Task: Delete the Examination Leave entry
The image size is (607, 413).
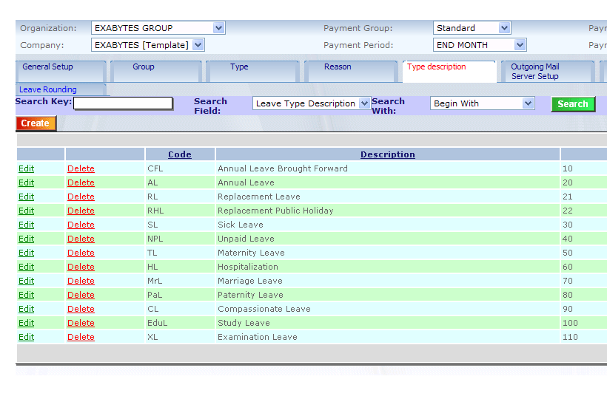Action: 81,337
